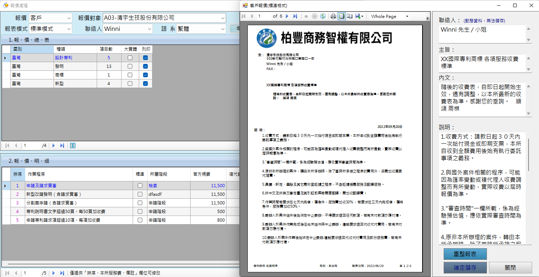
Task: Expand the 報表模式 dropdown
Action: click(x=69, y=29)
